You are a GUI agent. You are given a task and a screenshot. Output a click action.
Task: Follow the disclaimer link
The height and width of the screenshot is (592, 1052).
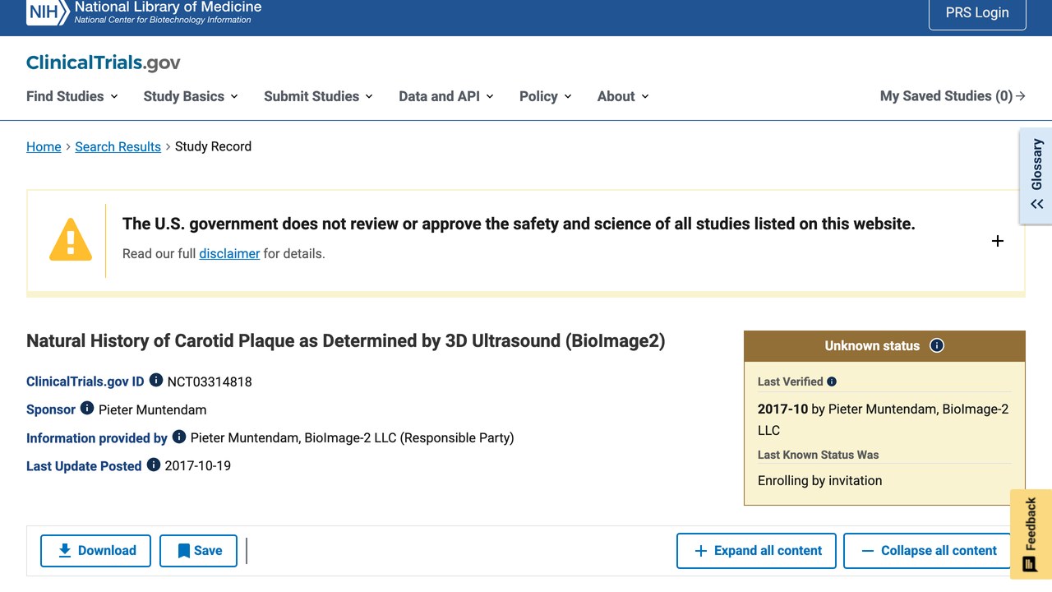229,253
